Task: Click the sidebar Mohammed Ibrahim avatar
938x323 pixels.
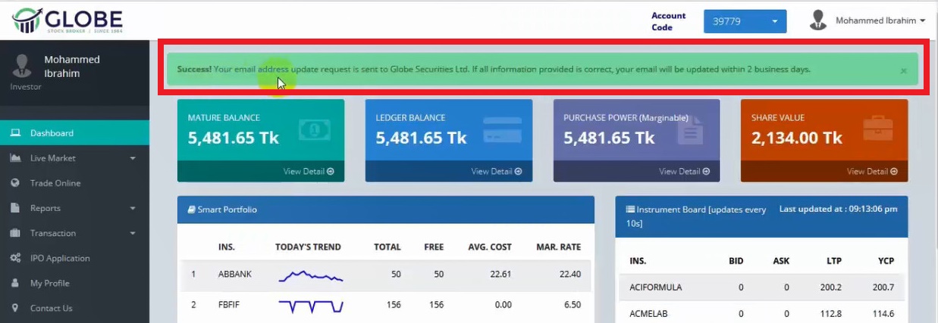Action: click(21, 66)
